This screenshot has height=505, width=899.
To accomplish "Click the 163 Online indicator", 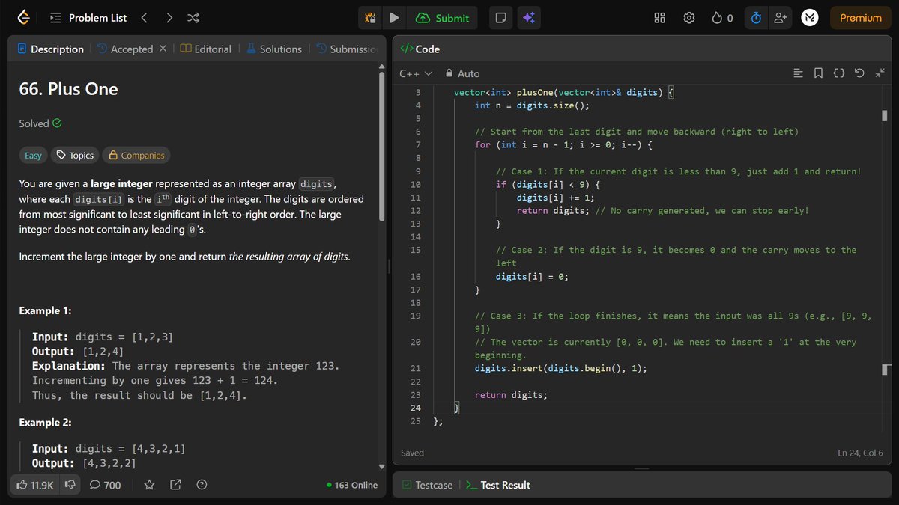I will click(x=352, y=485).
